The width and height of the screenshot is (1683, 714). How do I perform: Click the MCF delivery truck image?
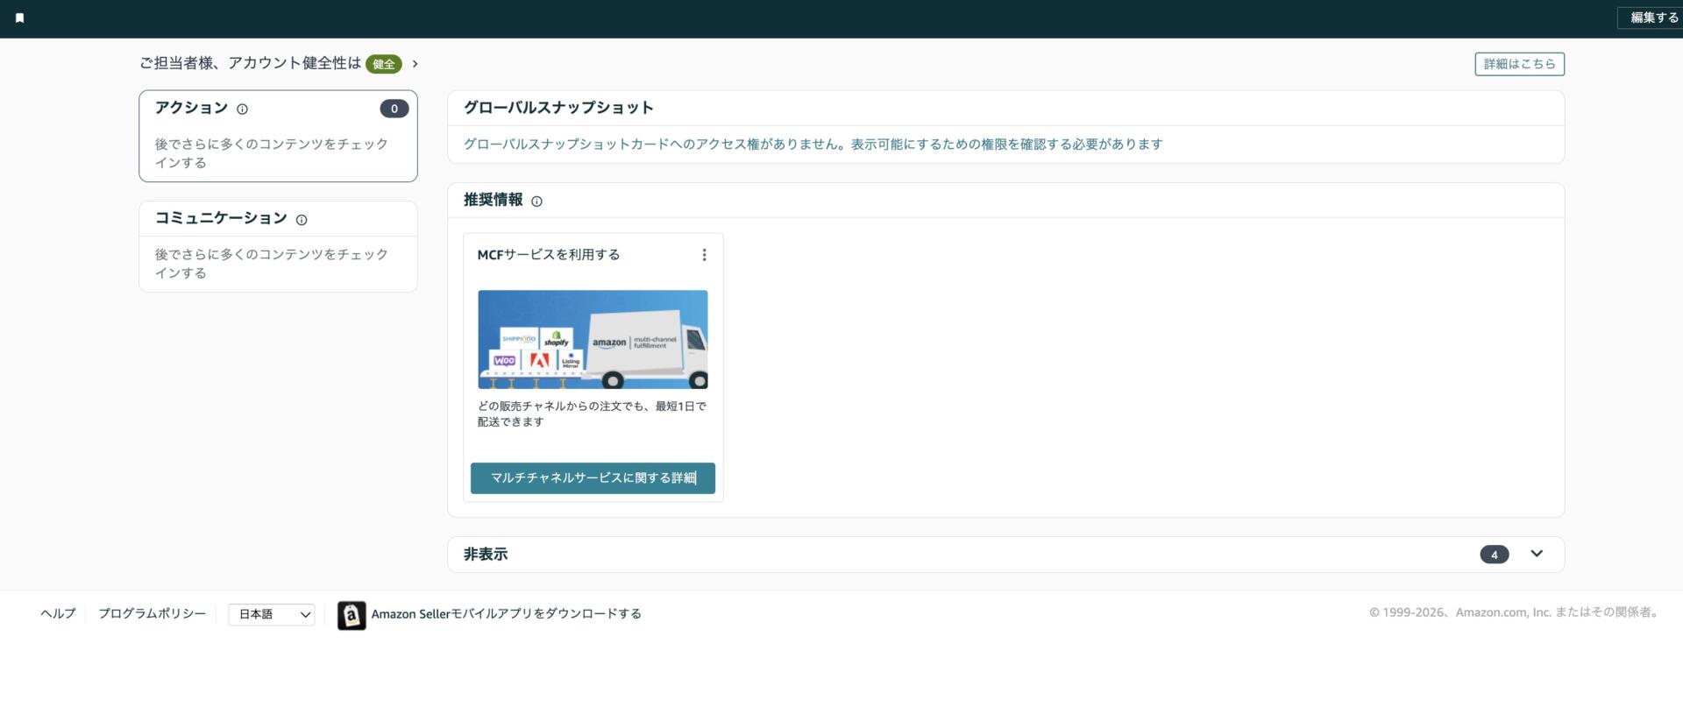tap(593, 339)
